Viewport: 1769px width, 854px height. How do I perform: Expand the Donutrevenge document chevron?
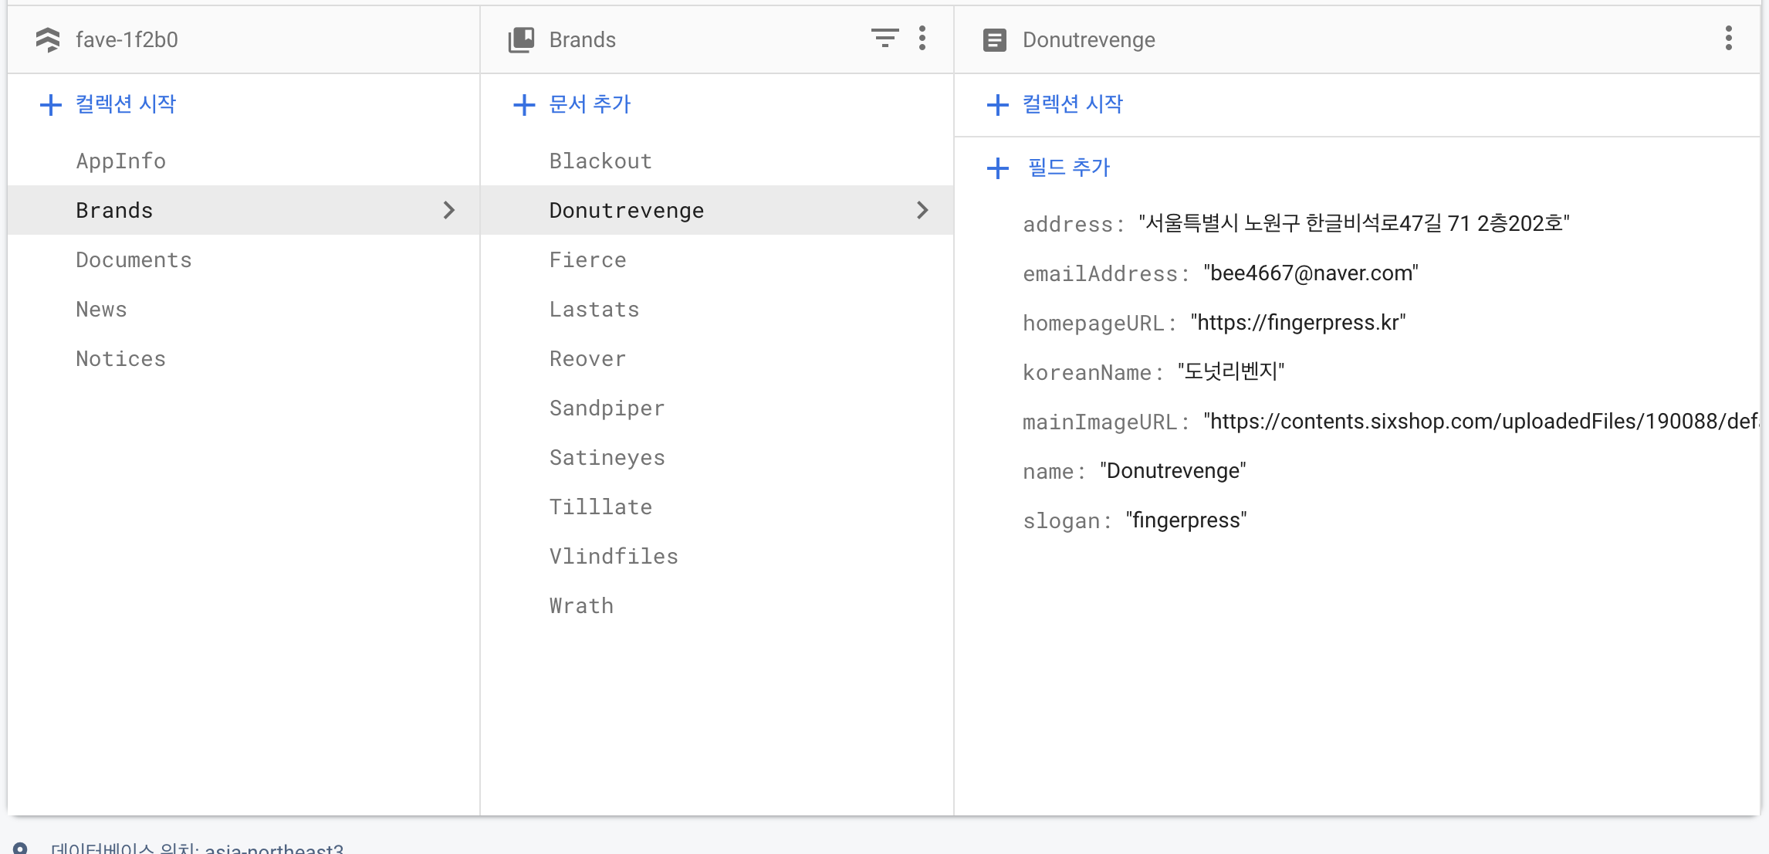coord(922,210)
